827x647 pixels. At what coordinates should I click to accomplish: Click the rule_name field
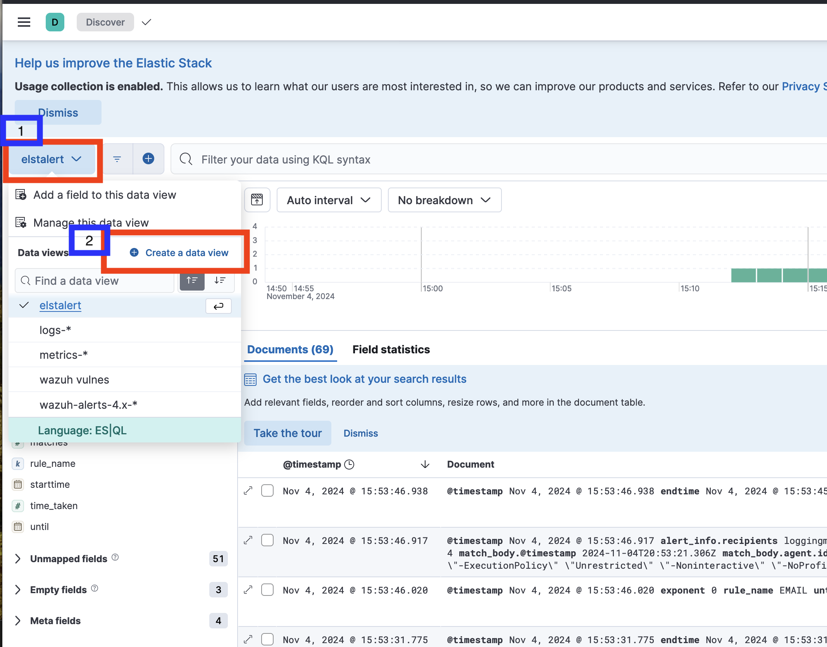[x=53, y=463]
